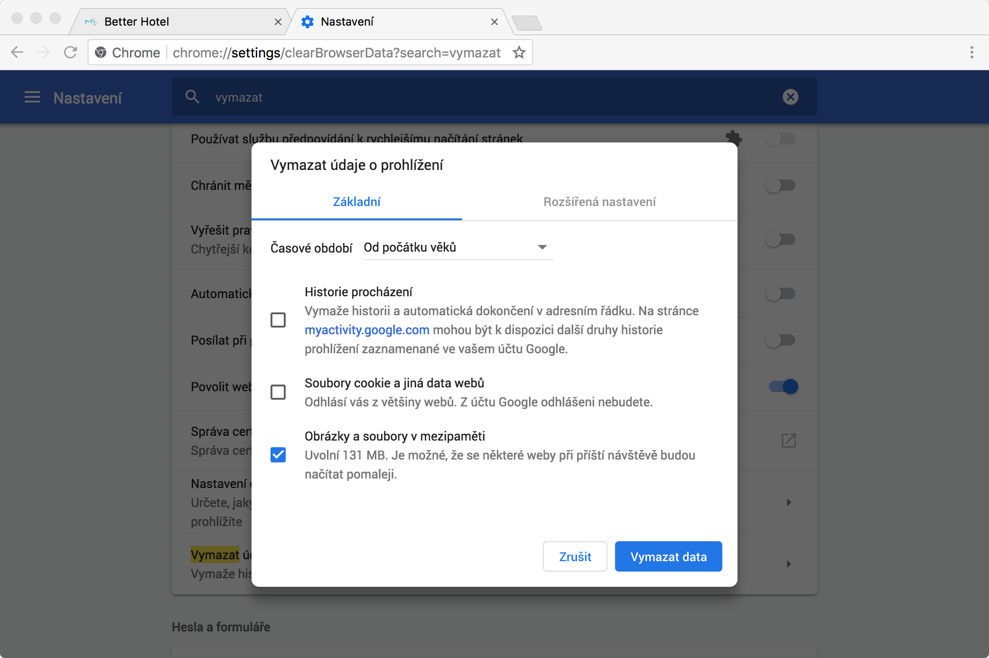Check Soubory cookie a jiná data webů
Image resolution: width=989 pixels, height=658 pixels.
click(x=278, y=392)
